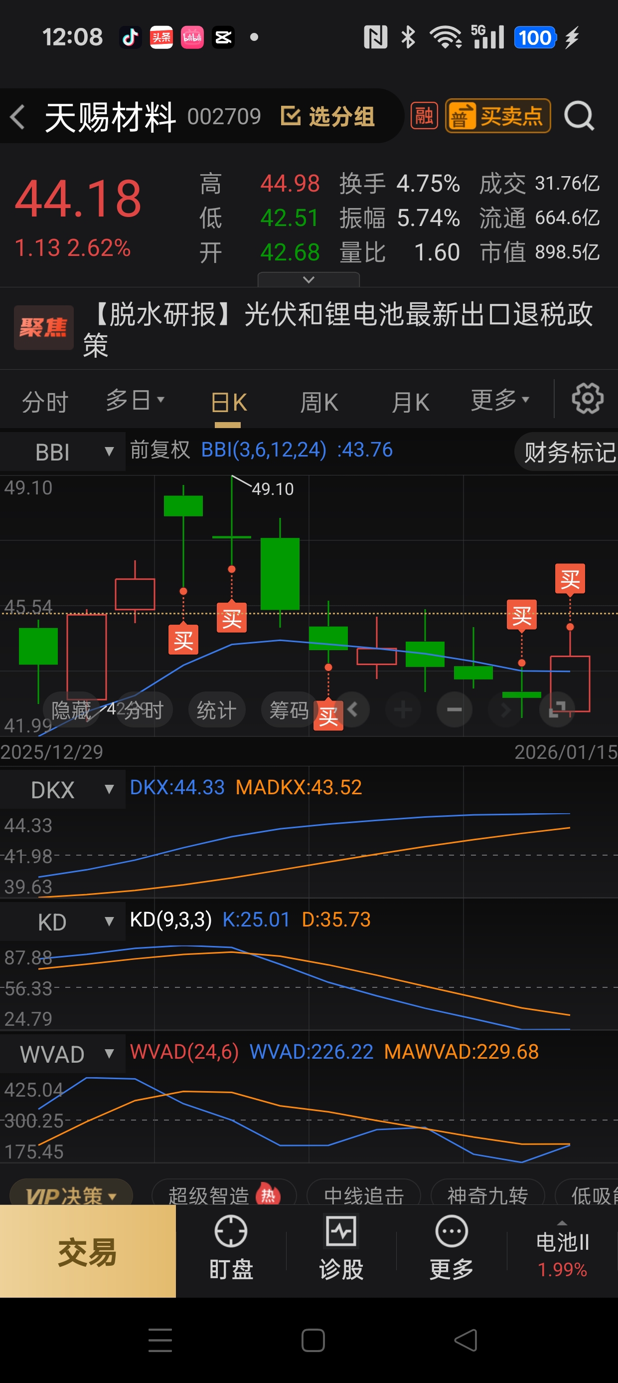This screenshot has width=618, height=1383.
Task: Tap the Android home square button
Action: 313,1340
